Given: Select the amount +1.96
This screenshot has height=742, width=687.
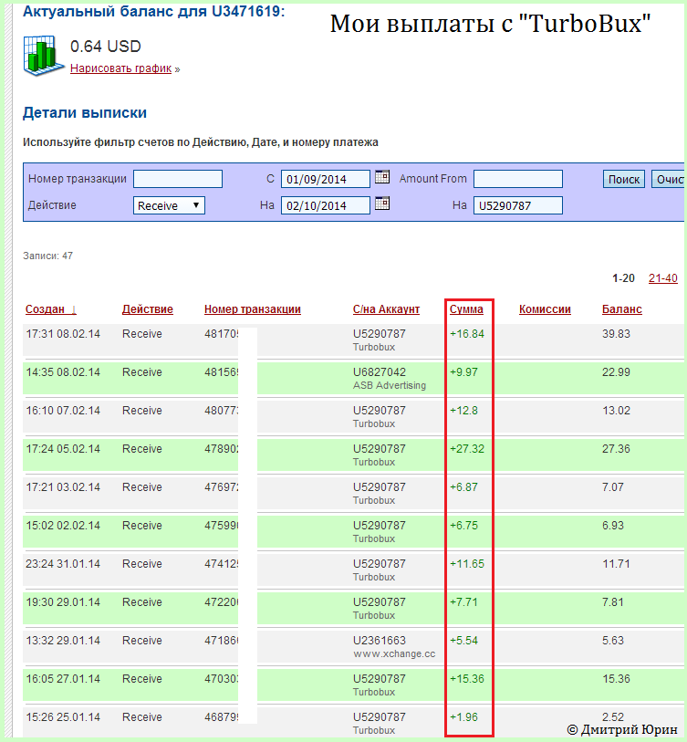Looking at the screenshot, I should click(x=463, y=717).
